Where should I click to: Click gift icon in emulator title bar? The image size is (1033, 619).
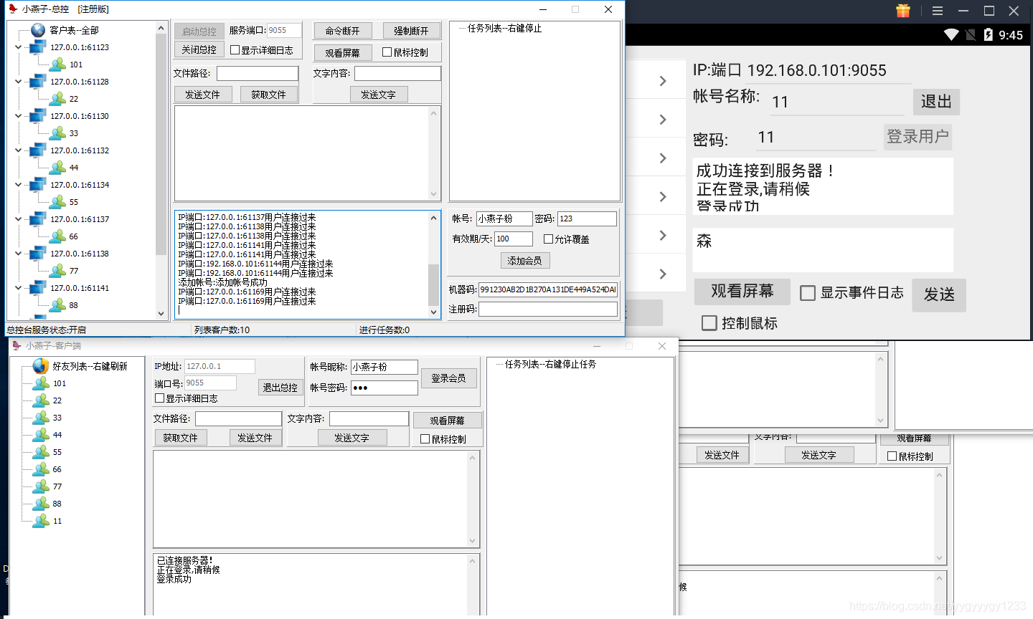(x=903, y=11)
